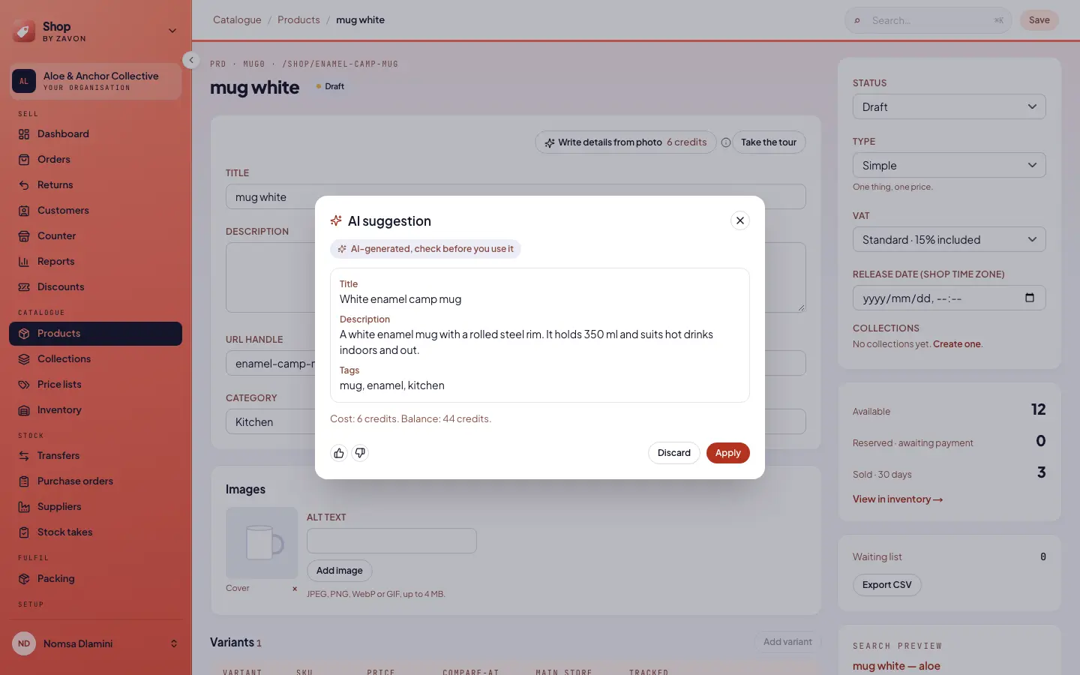Open the Type dropdown showing Simple
Screen dimensions: 1080x675
tap(949, 165)
